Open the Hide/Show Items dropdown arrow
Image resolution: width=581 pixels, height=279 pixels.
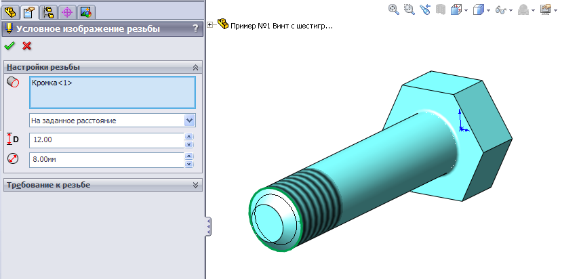point(511,10)
